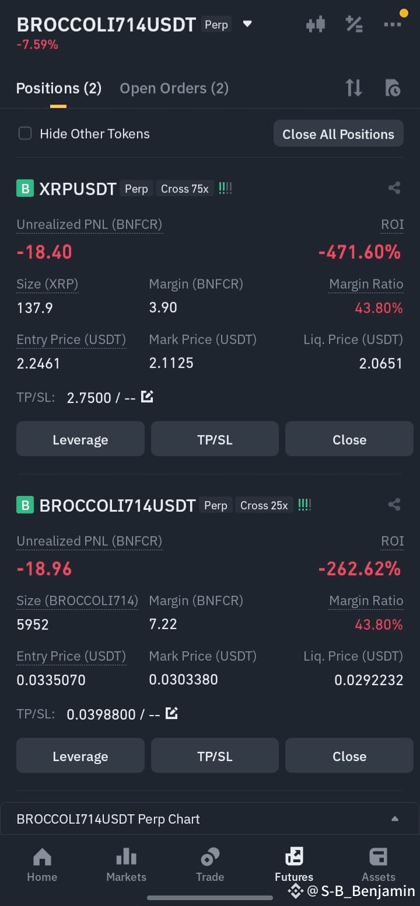Tap the Close All Positions button
420x906 pixels.
pos(338,134)
